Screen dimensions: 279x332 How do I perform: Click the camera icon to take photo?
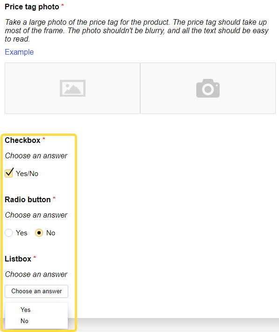coord(208,88)
